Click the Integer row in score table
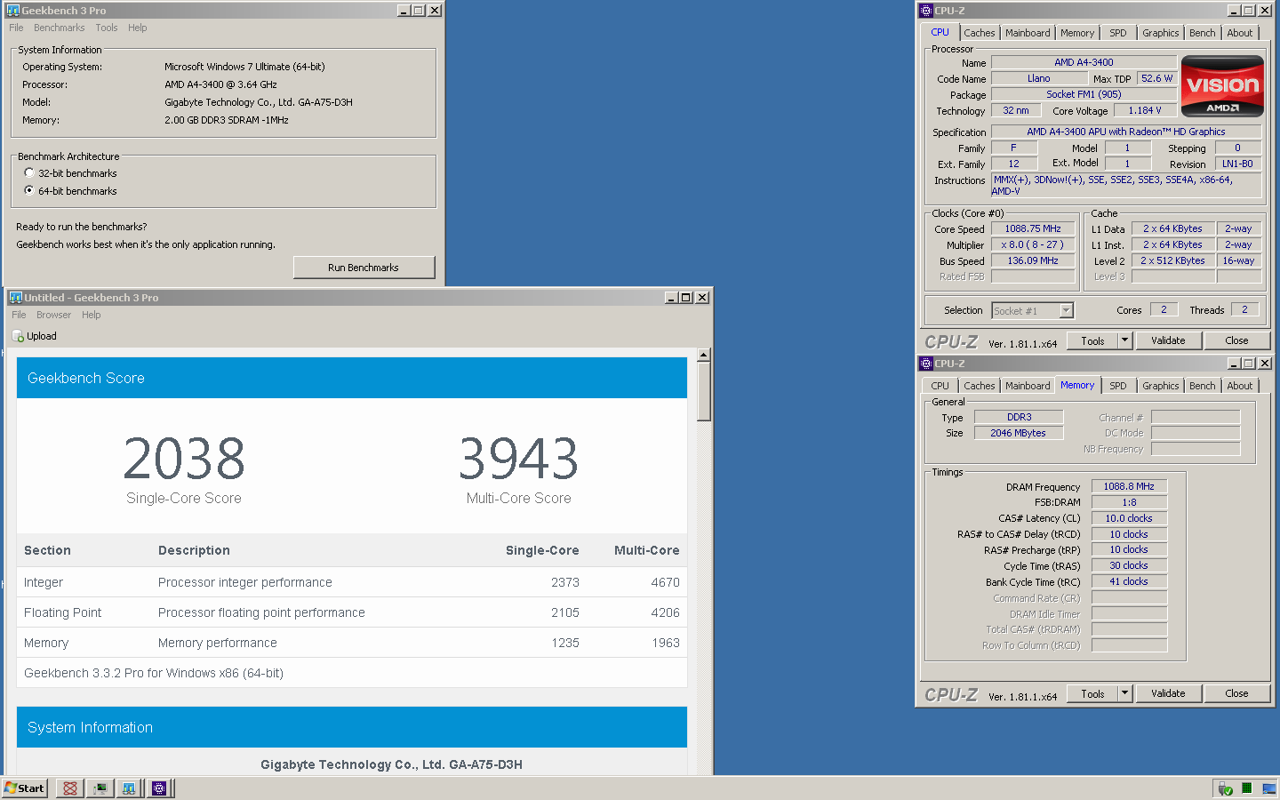 (x=352, y=582)
